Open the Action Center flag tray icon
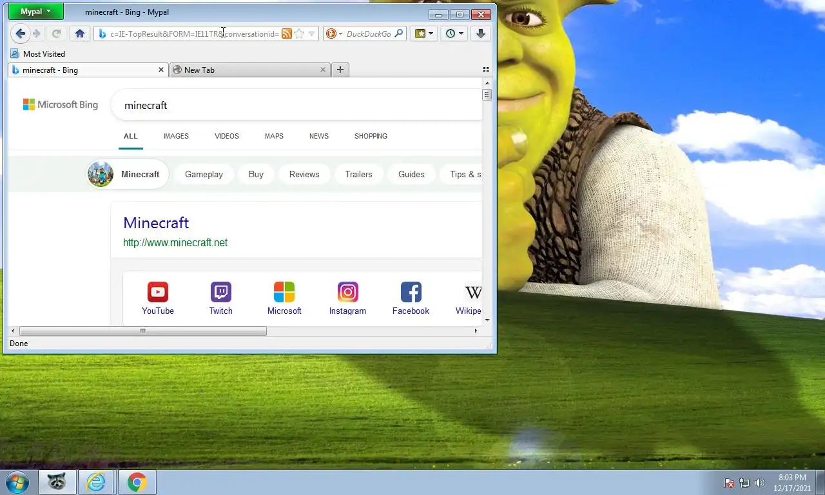Image resolution: width=825 pixels, height=495 pixels. [x=729, y=483]
